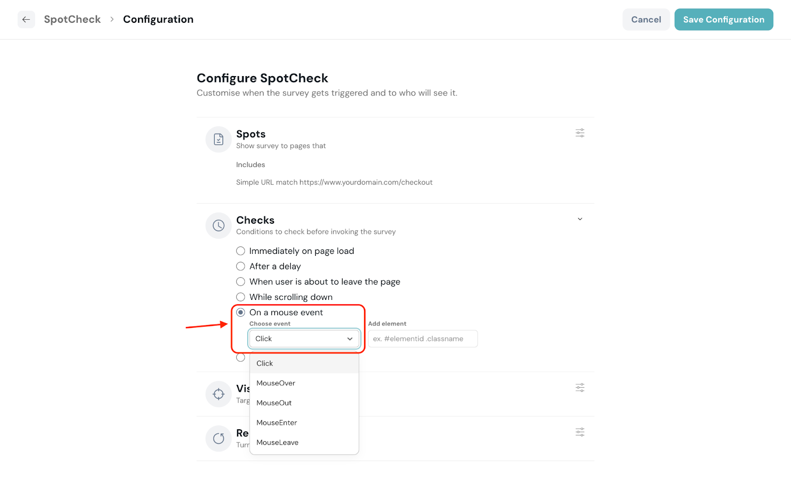Click the back arrow button

26,20
